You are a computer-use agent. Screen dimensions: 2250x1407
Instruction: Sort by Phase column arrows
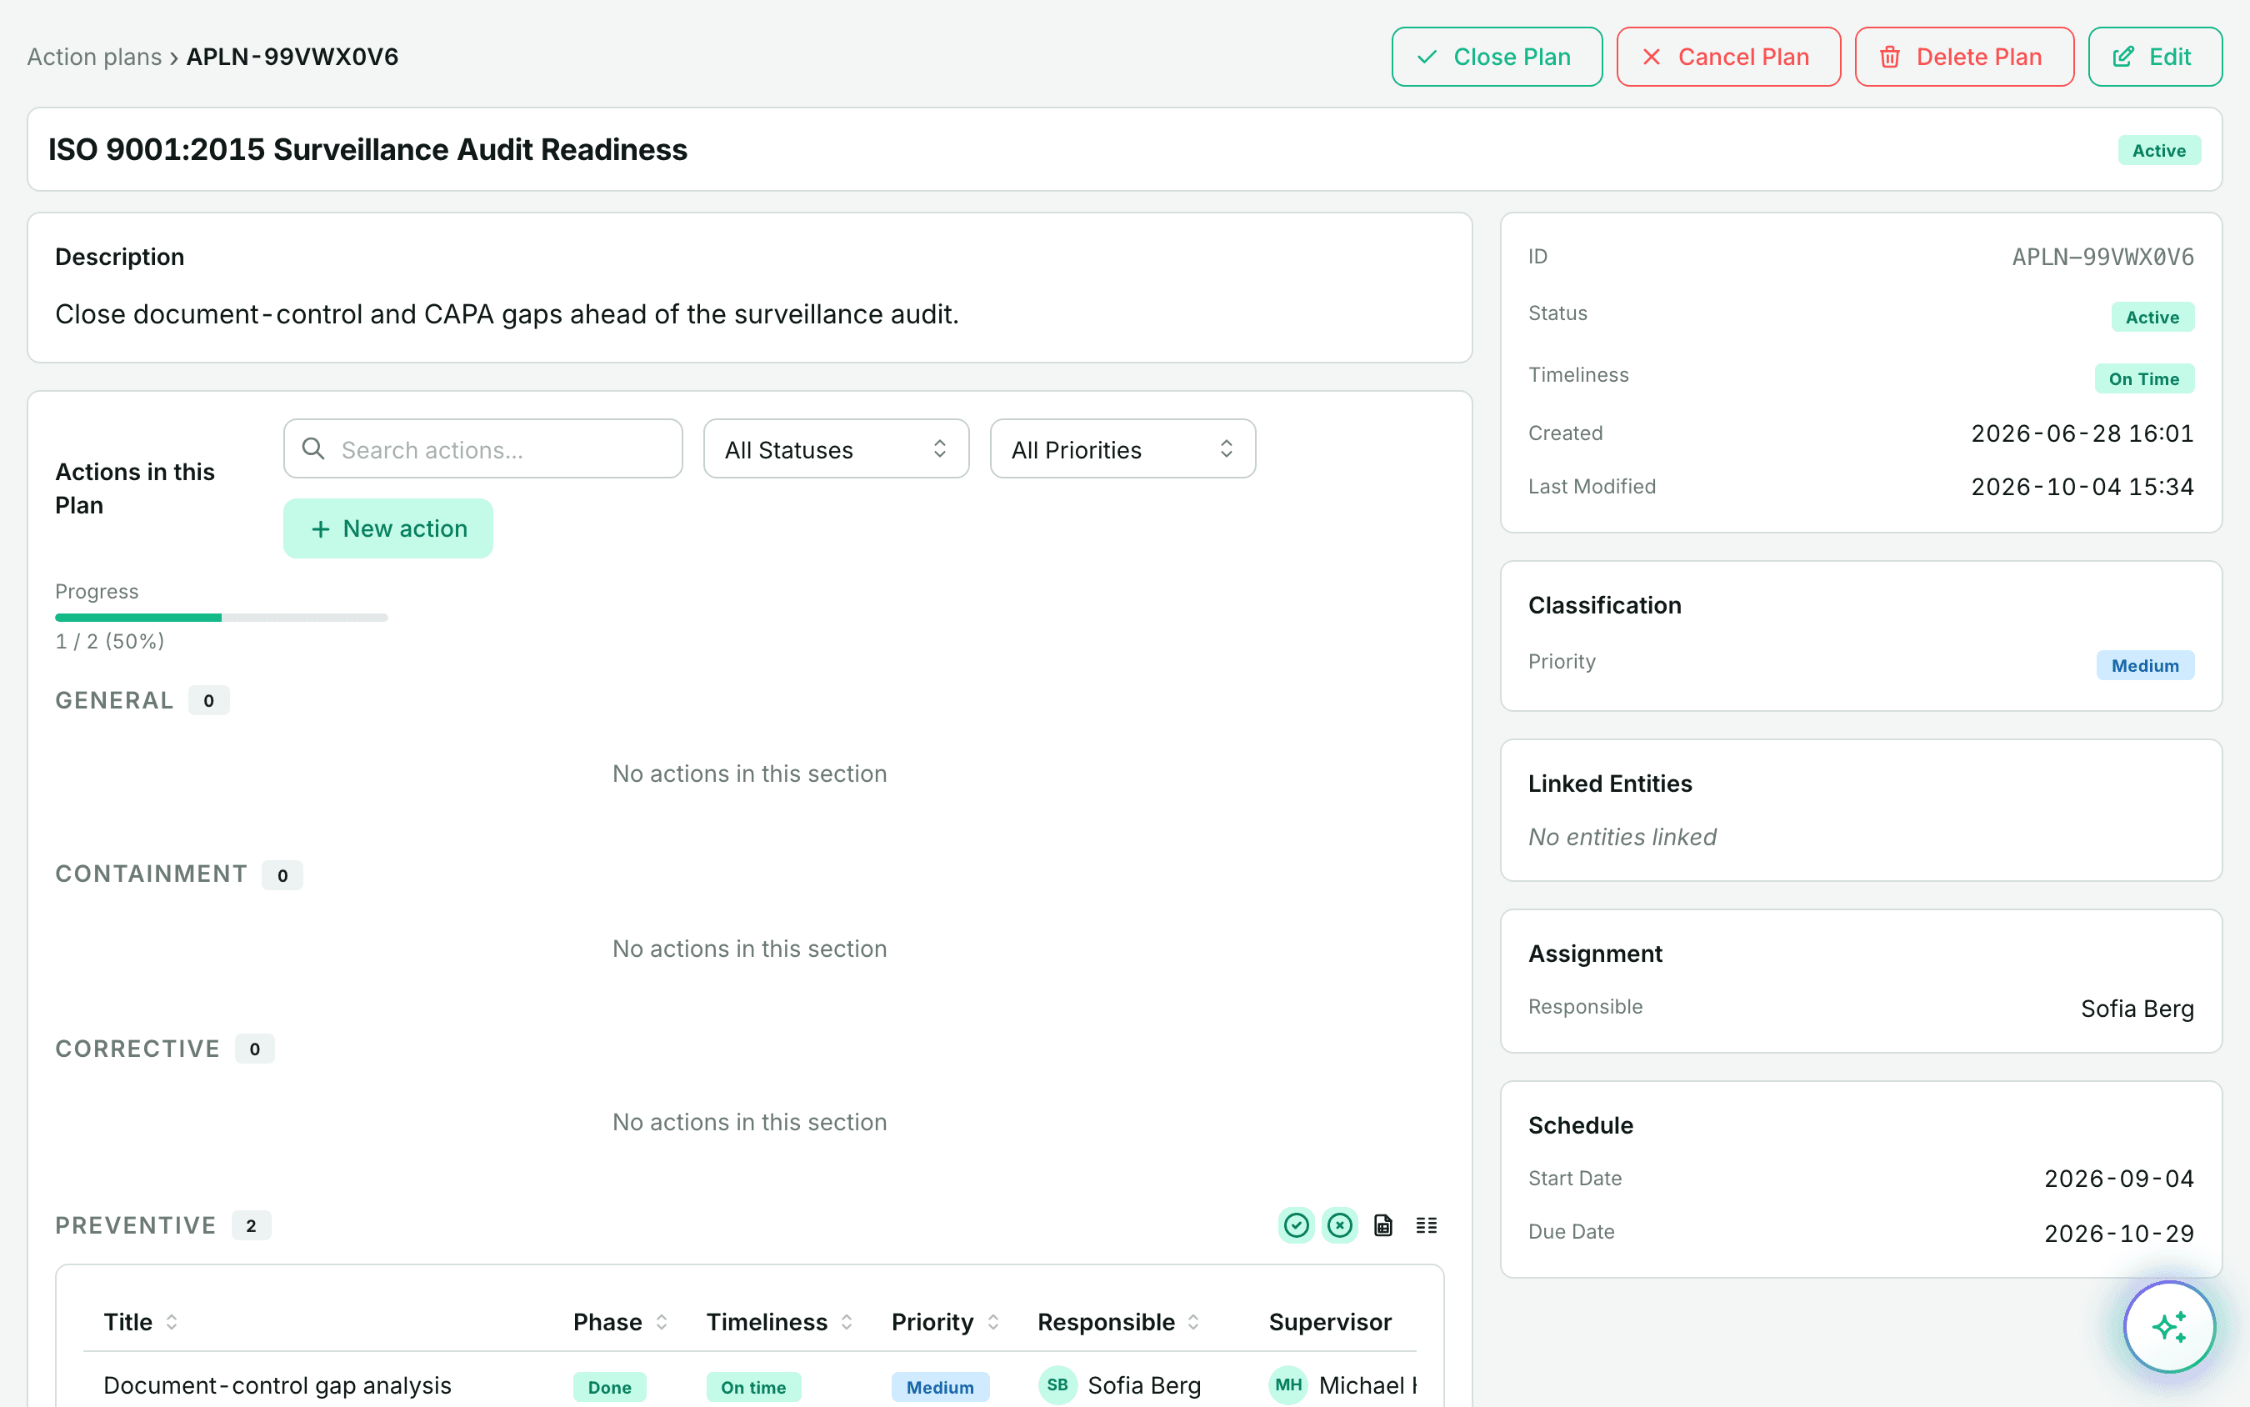[662, 1322]
